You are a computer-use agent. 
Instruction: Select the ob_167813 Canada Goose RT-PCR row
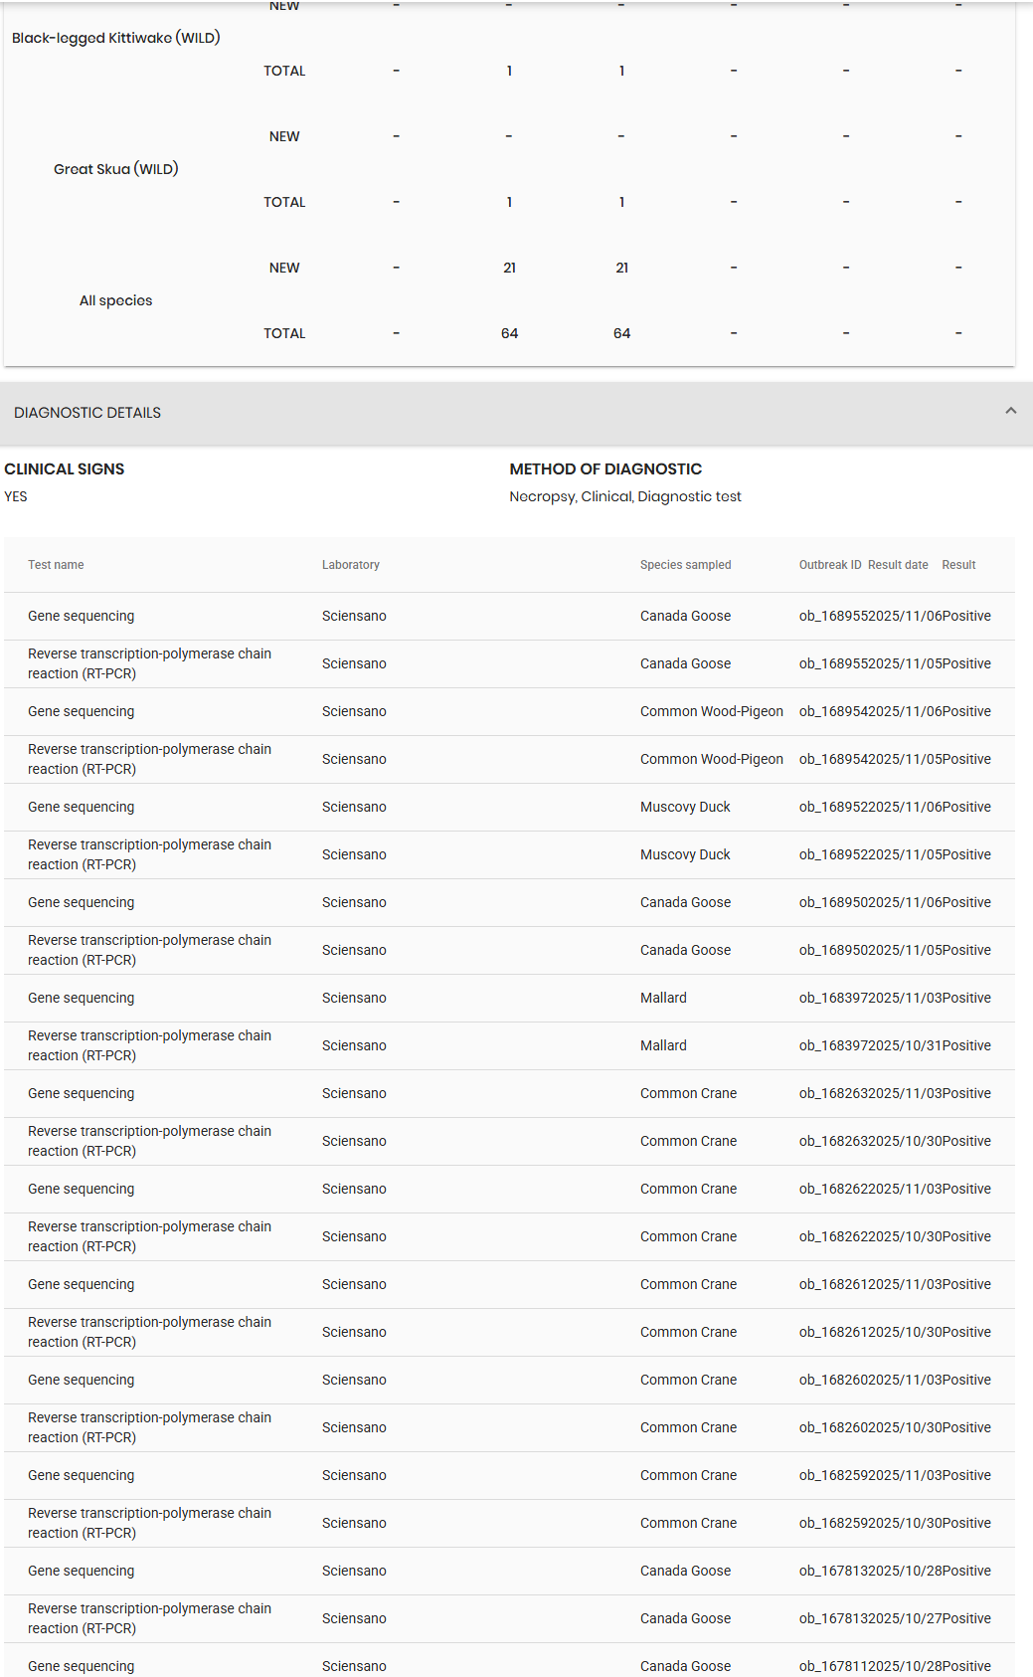point(509,1619)
